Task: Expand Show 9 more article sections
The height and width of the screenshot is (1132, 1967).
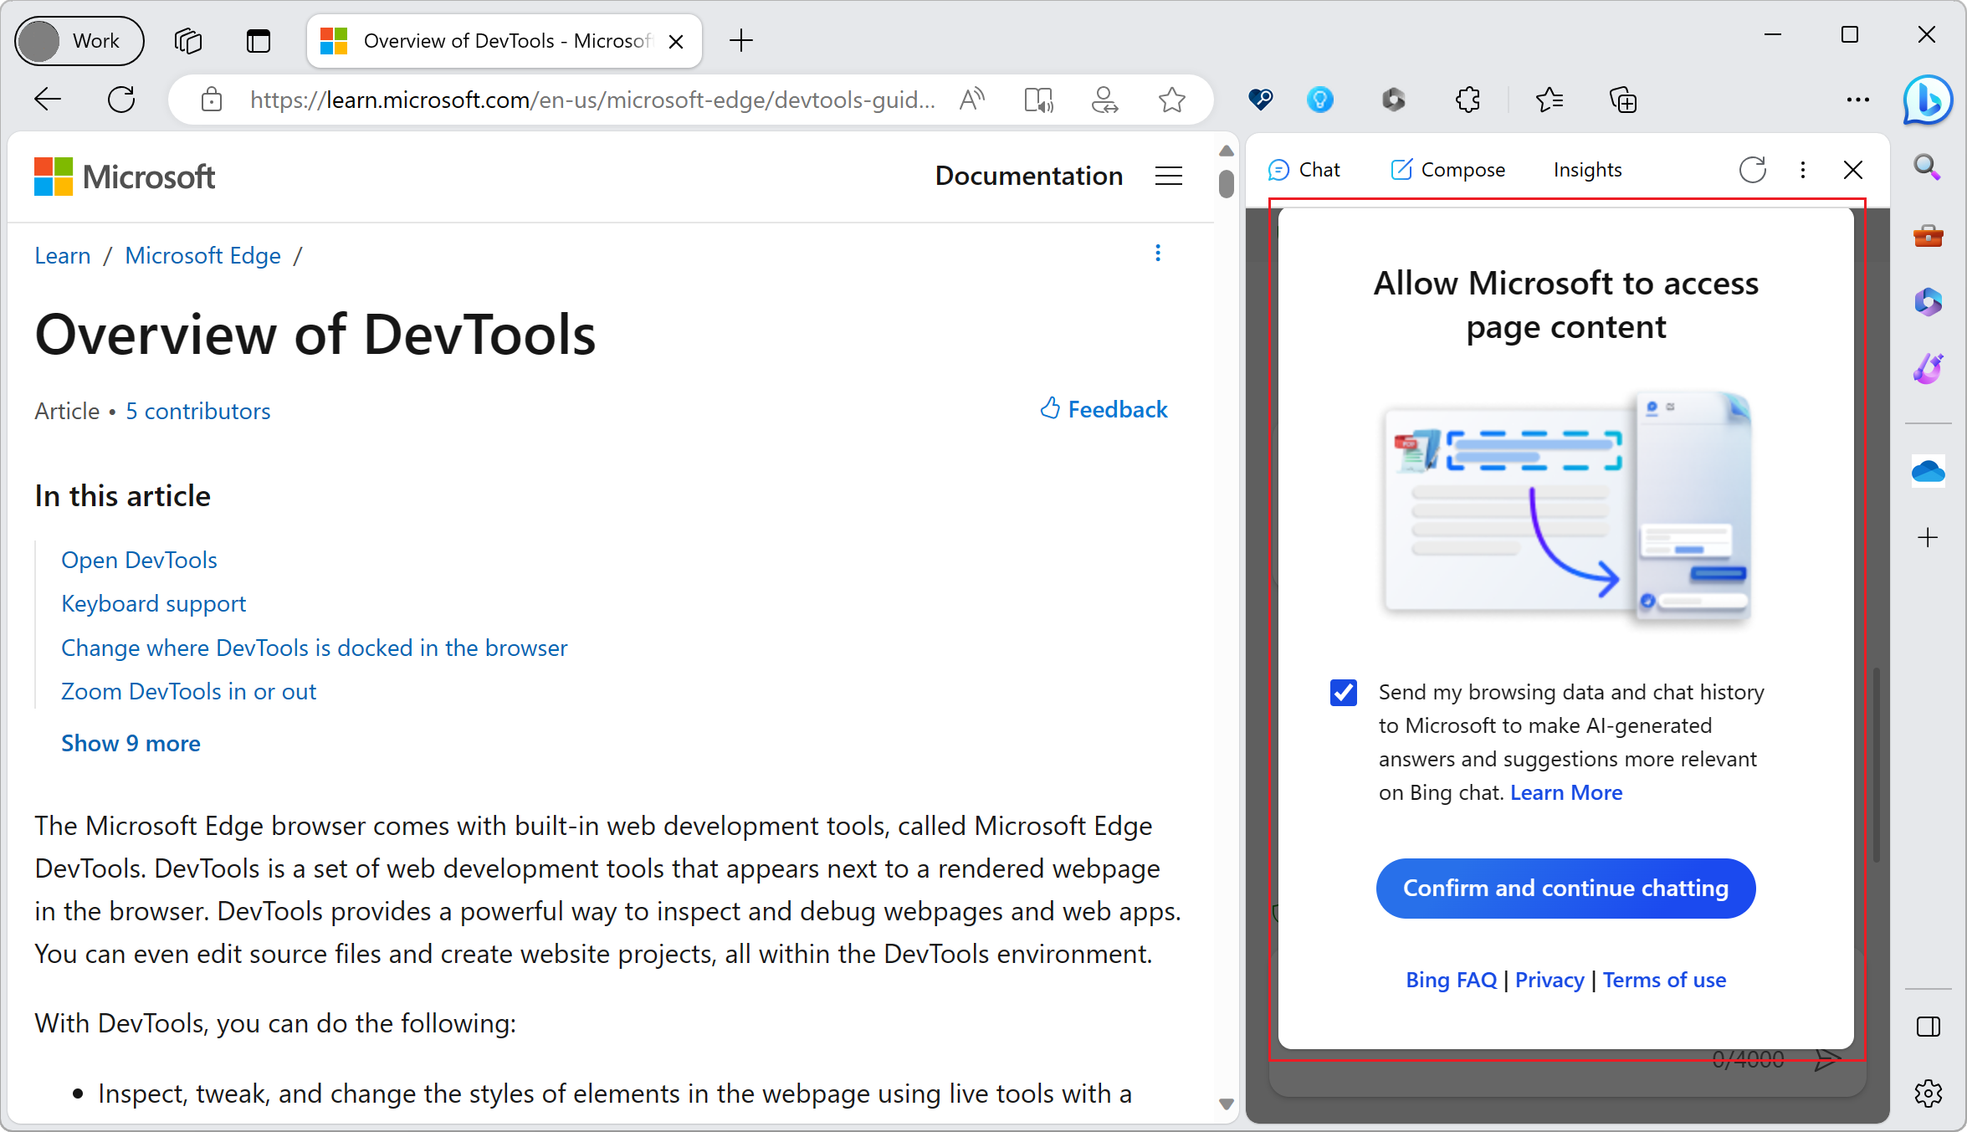Action: point(130,741)
